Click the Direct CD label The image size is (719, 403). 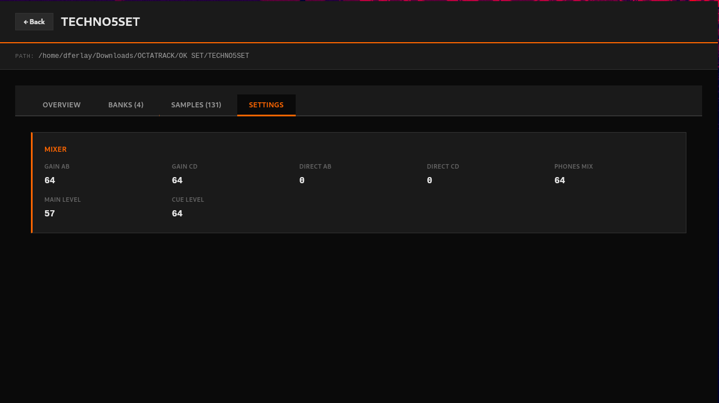point(443,167)
